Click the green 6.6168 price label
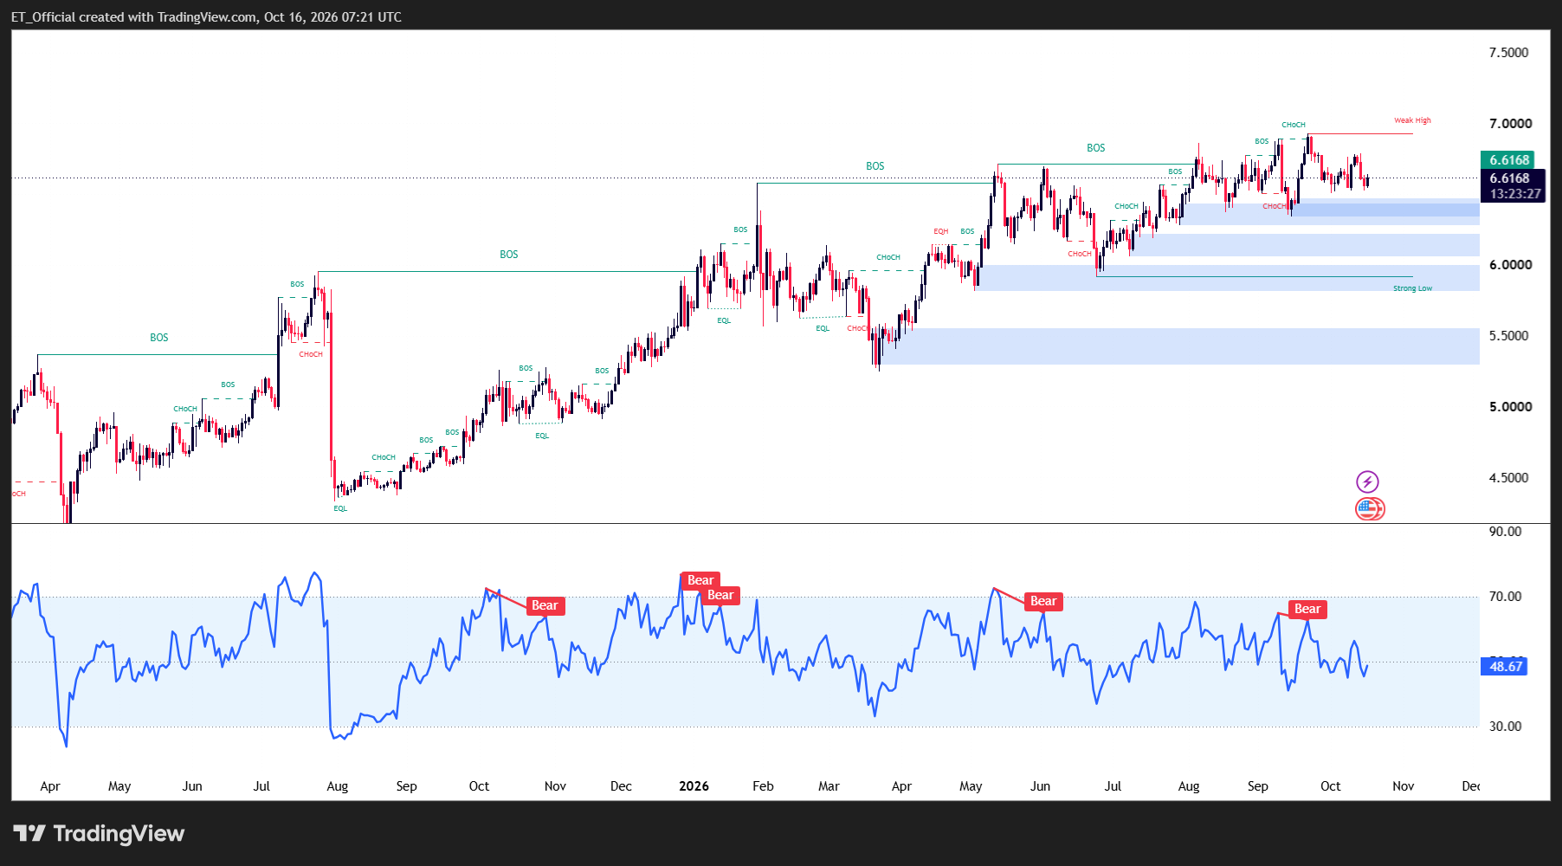Image resolution: width=1562 pixels, height=866 pixels. coord(1508,160)
